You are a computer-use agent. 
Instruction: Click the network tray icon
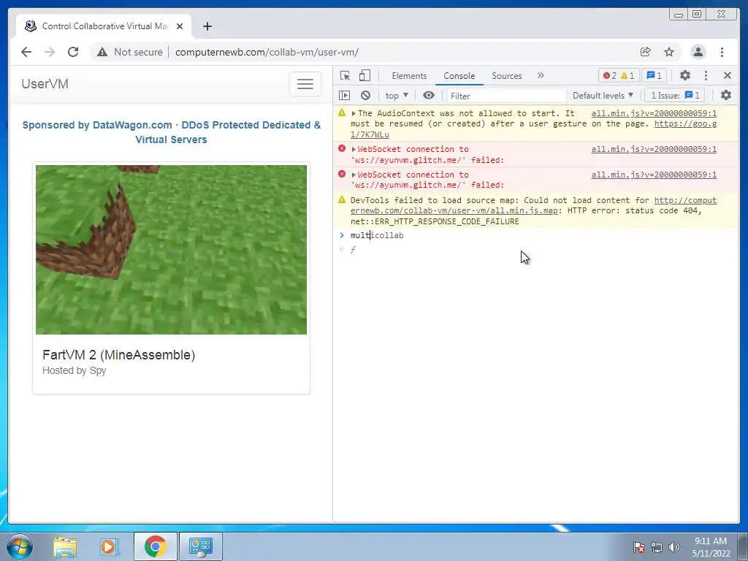point(657,547)
